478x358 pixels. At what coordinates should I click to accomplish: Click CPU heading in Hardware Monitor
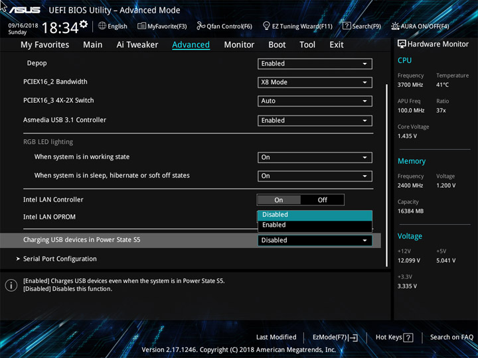point(404,60)
